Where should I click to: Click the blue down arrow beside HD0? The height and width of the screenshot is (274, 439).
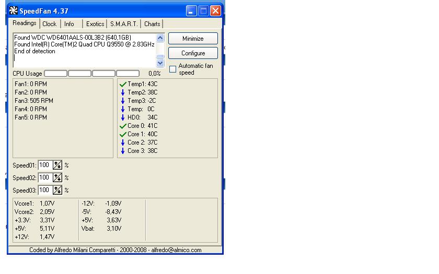pos(123,117)
